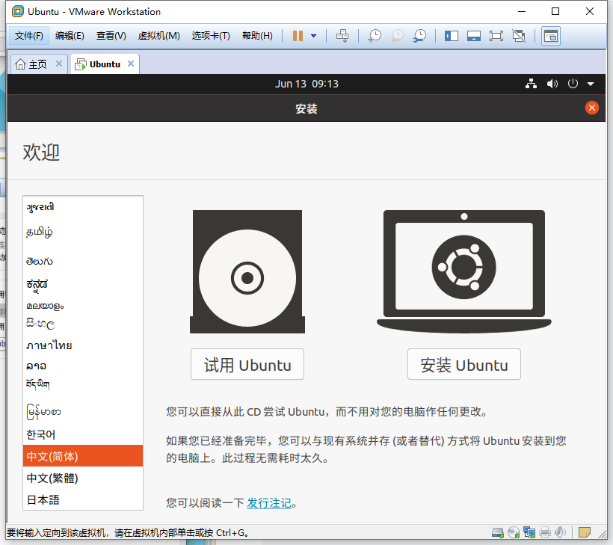Click the network adapter status icon
613x545 pixels.
(x=529, y=532)
